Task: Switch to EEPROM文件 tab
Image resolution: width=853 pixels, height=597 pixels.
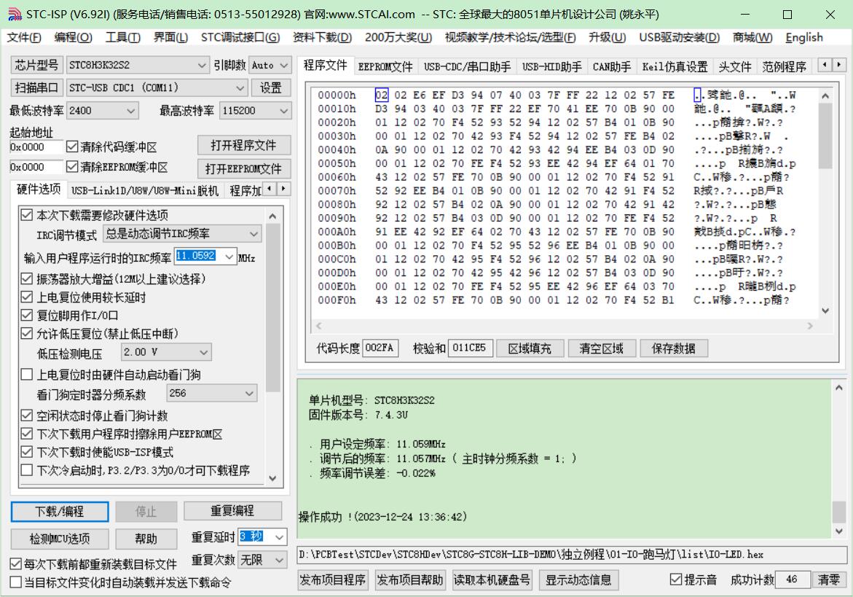Action: [x=385, y=67]
